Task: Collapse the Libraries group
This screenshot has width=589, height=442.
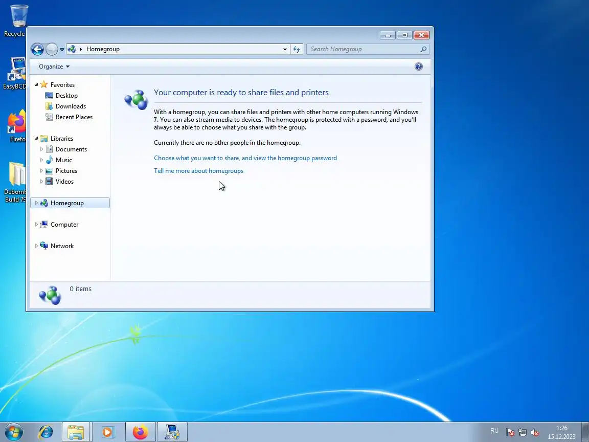Action: coord(36,139)
